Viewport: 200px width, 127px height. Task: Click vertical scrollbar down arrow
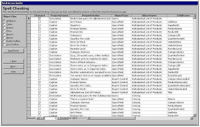(194, 115)
